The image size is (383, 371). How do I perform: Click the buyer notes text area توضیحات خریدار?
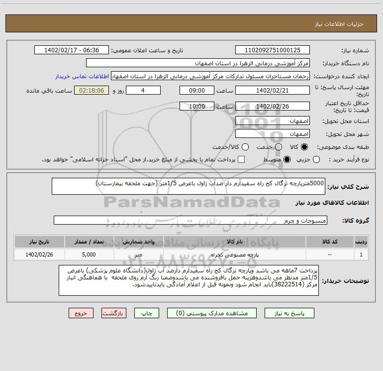click(x=189, y=280)
